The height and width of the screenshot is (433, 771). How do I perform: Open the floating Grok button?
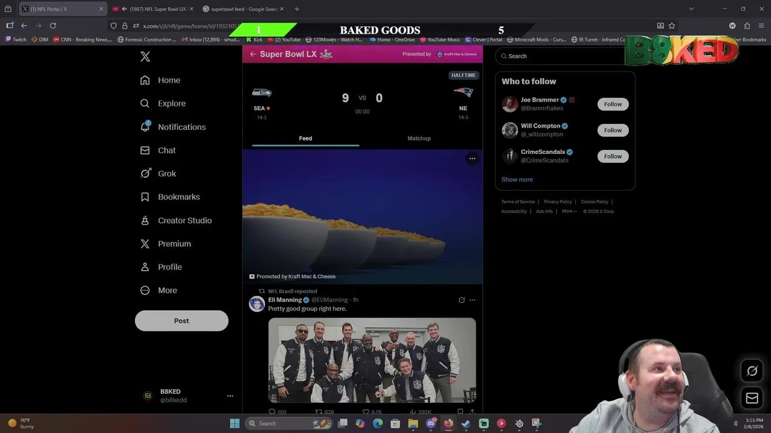[752, 371]
